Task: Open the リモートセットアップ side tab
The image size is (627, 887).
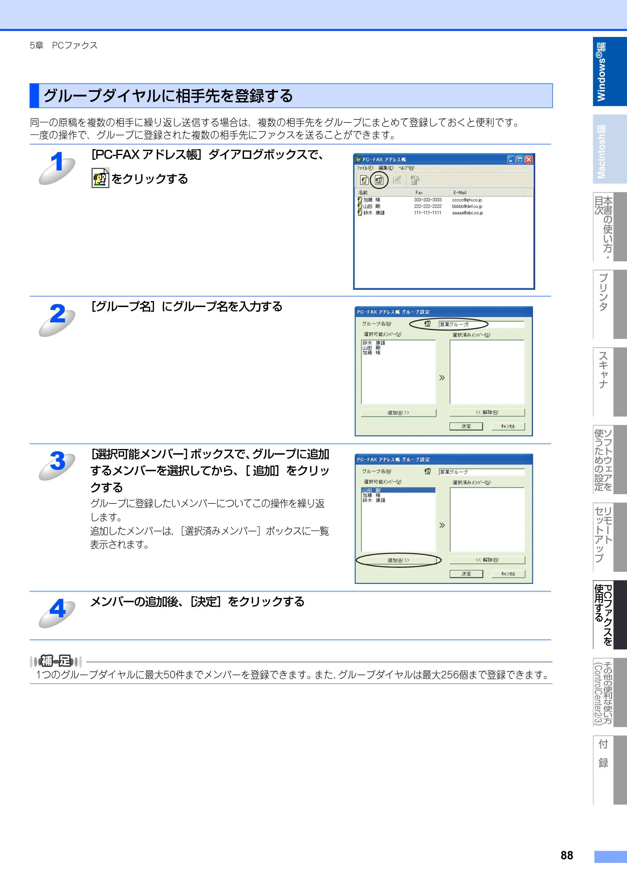Action: 610,537
